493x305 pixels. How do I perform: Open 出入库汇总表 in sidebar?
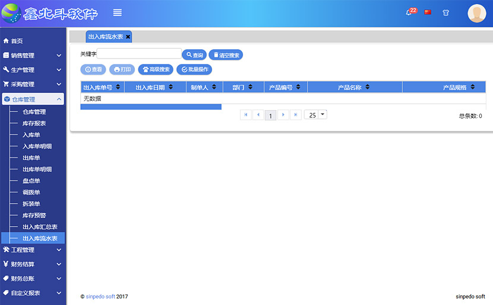point(40,227)
